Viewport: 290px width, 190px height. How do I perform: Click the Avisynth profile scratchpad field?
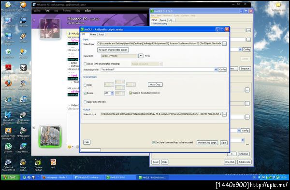[x=159, y=69]
